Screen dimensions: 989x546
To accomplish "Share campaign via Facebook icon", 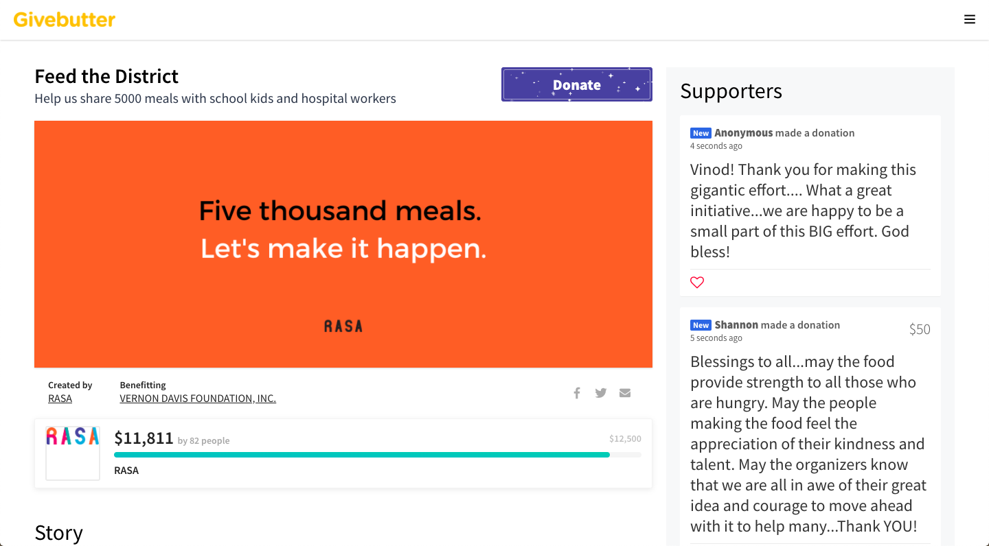I will tap(577, 393).
